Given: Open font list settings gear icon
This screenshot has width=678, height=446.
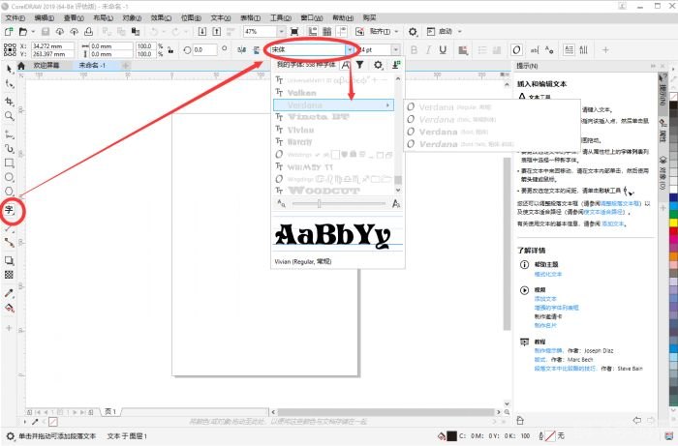Looking at the screenshot, I should (x=378, y=64).
